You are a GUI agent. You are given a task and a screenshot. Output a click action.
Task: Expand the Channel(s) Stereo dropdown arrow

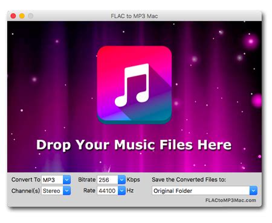point(66,190)
